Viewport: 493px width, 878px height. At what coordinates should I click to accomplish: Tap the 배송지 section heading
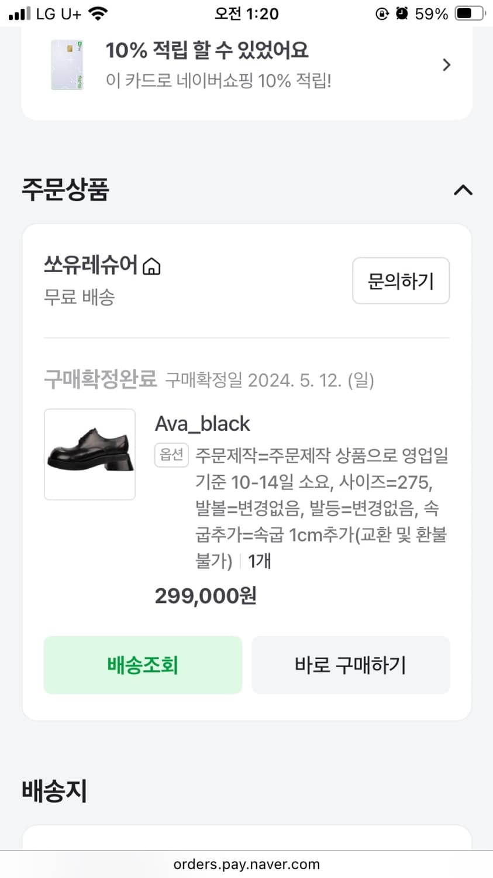54,790
